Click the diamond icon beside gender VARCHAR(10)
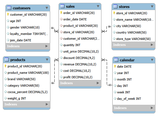Image resolution: width=158 pixels, height=116 pixels. pos(8,27)
